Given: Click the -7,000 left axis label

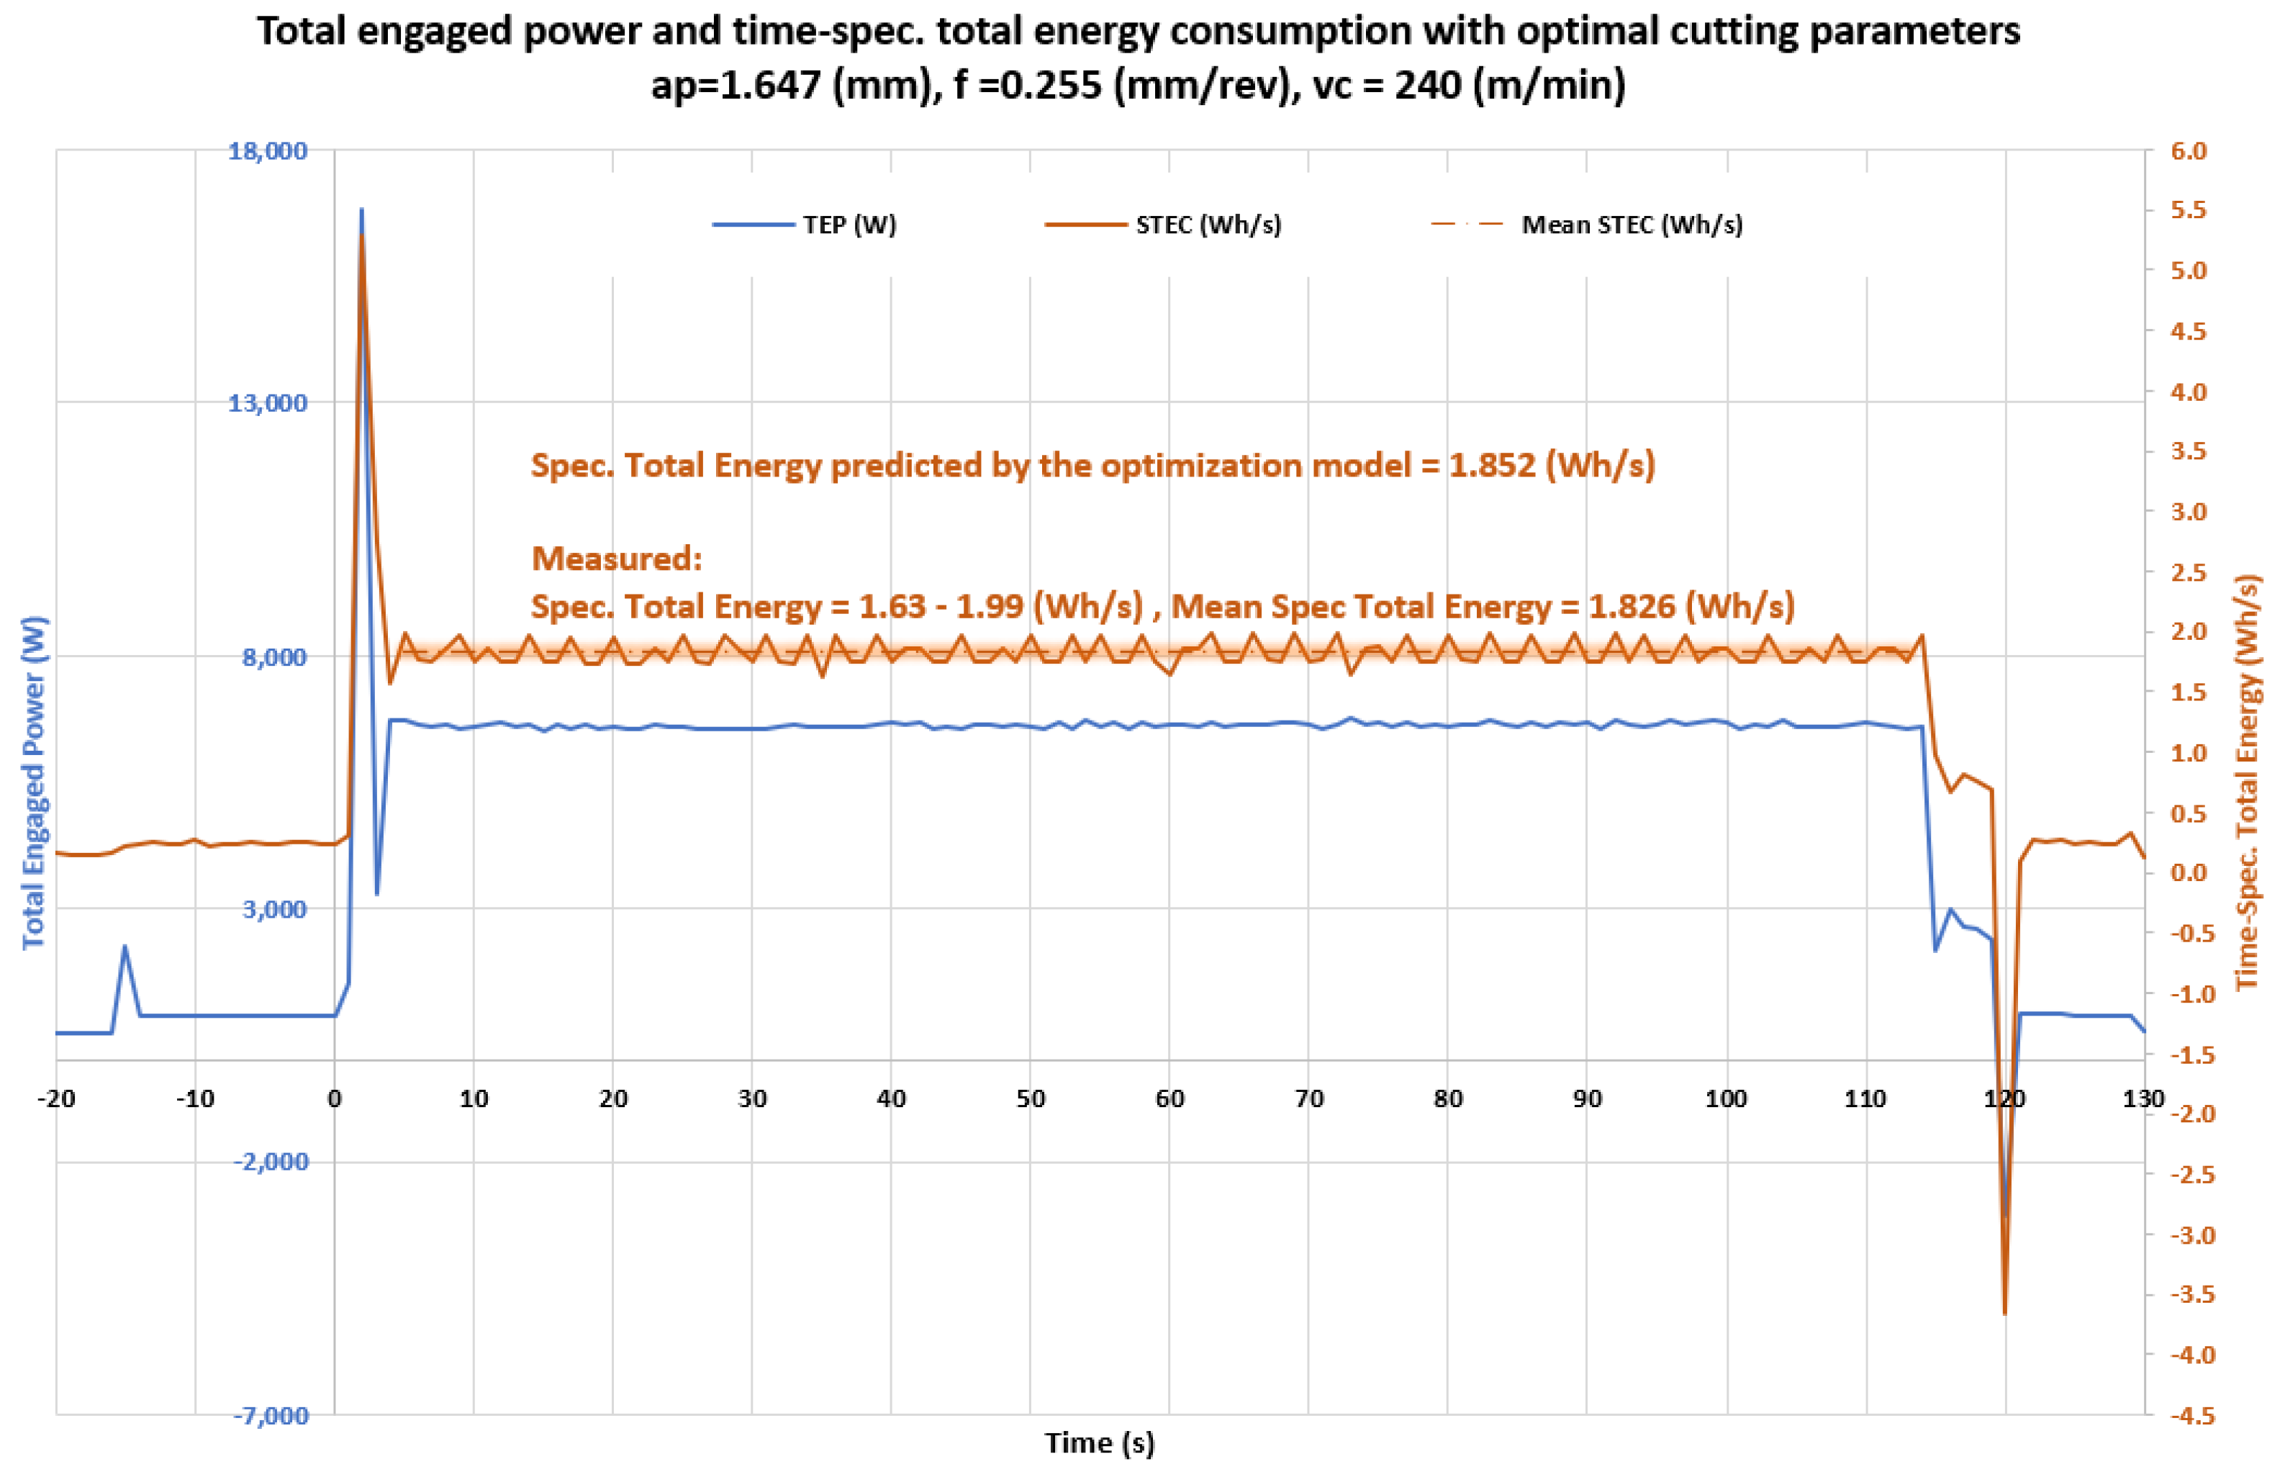Looking at the screenshot, I should (x=271, y=1416).
